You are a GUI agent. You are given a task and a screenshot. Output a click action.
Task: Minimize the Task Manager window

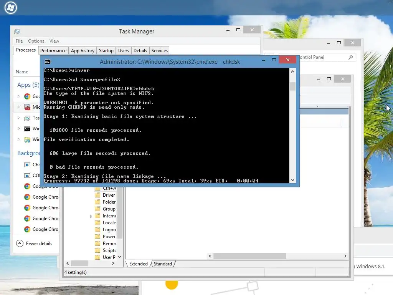(x=228, y=30)
